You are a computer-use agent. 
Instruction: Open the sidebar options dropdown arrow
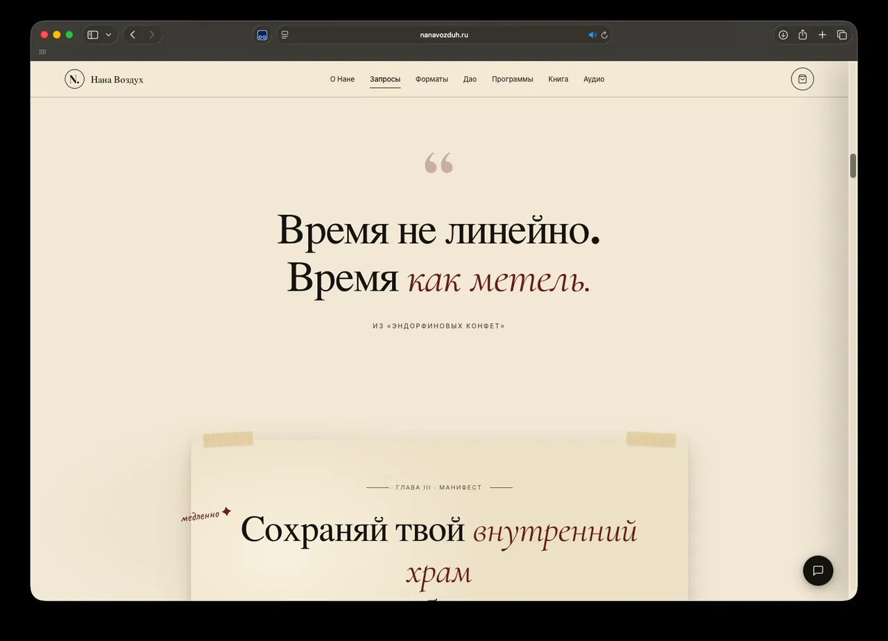coord(108,35)
